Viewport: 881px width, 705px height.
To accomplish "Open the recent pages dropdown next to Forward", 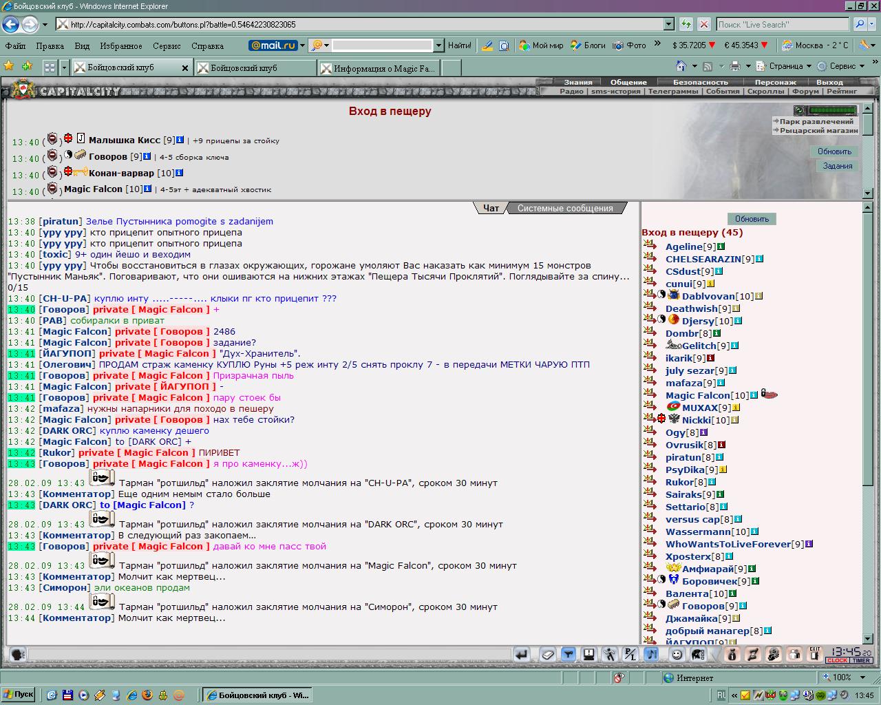I will (x=45, y=24).
